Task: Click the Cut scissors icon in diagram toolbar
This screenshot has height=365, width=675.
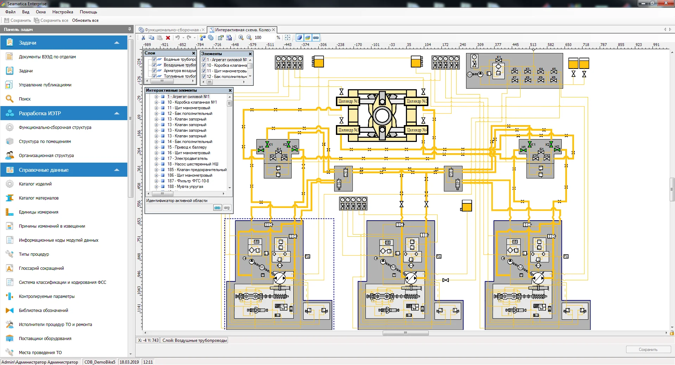Action: coord(143,38)
